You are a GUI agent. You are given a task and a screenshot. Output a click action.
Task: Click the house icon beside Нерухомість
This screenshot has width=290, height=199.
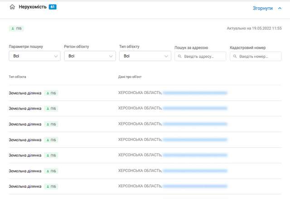(12, 7)
